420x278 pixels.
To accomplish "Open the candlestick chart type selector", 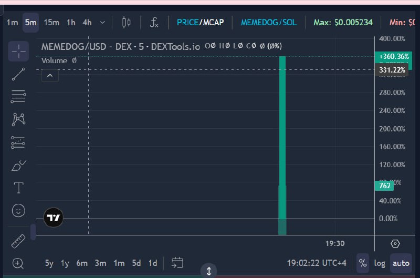I will (x=126, y=22).
